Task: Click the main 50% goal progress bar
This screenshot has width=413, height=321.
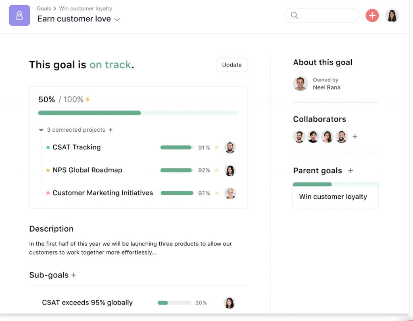Action: point(138,113)
